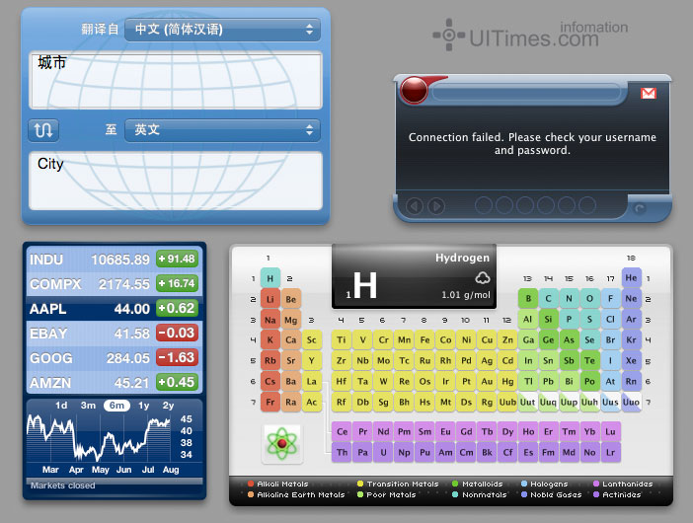Screen dimensions: 693x523
Task: Select Radon (Rn) element tile
Action: 631,381
